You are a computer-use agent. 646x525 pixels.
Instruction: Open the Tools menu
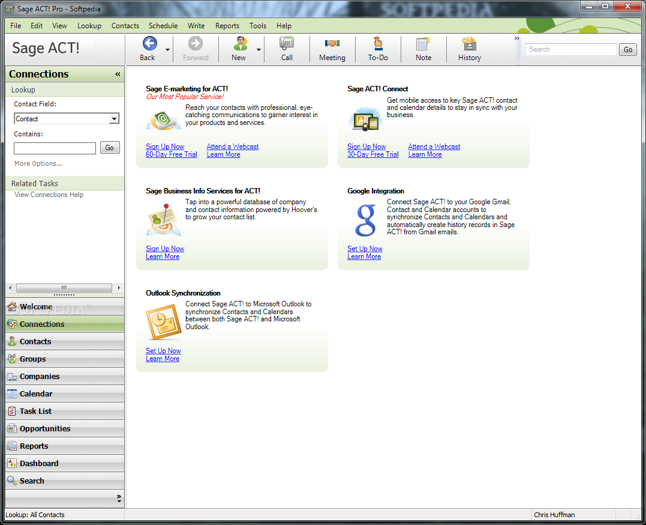258,26
